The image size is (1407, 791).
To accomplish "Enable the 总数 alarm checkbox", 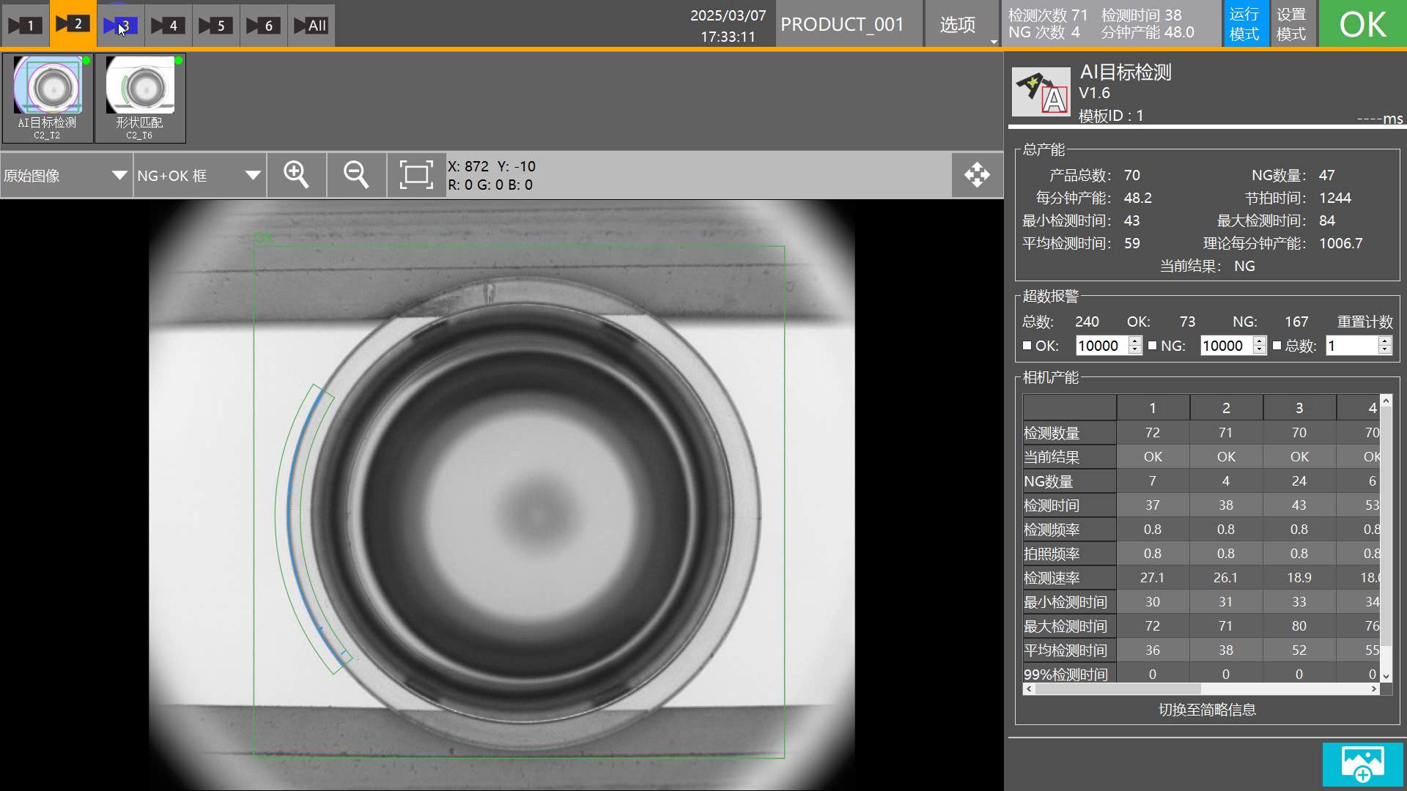I will (1277, 346).
